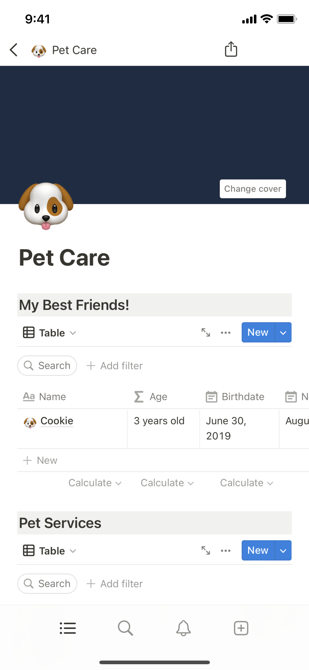Open the Cookie entry
Image resolution: width=309 pixels, height=670 pixels.
click(57, 421)
